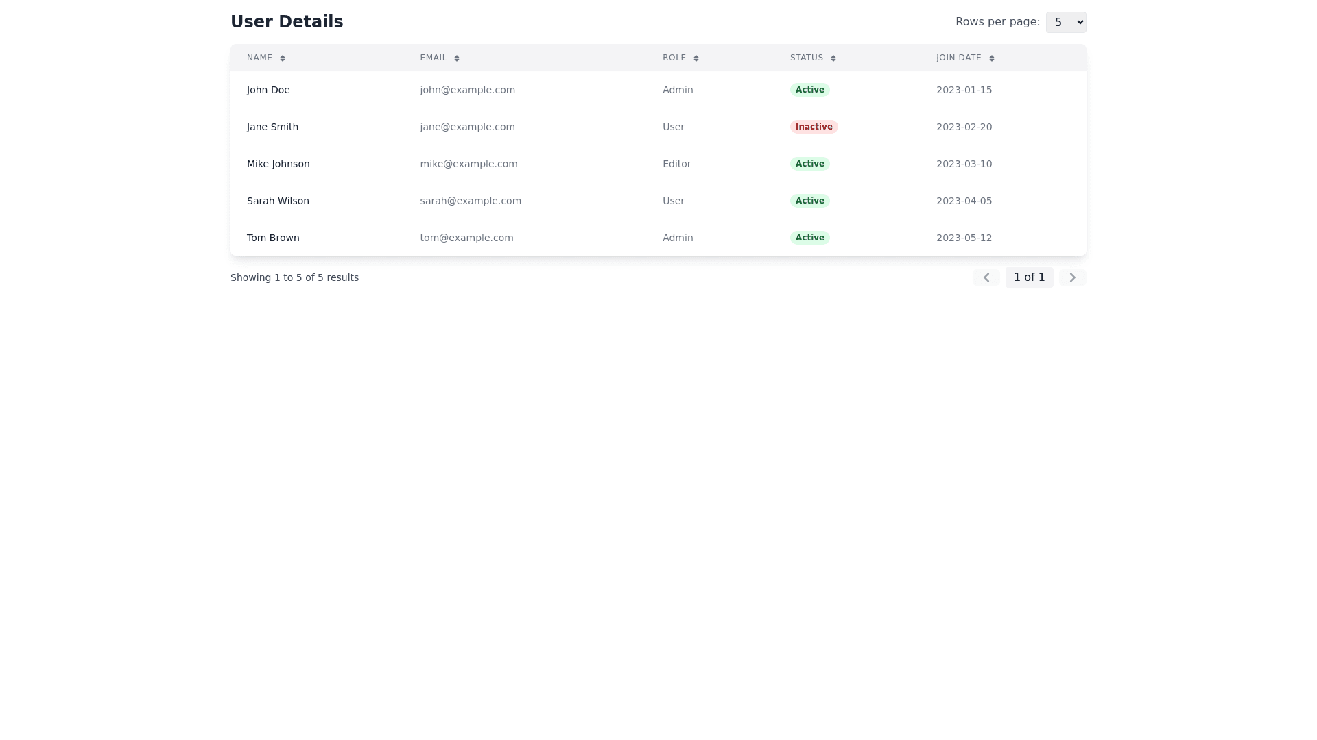Click the User Details heading
This screenshot has height=740, width=1317.
[287, 22]
